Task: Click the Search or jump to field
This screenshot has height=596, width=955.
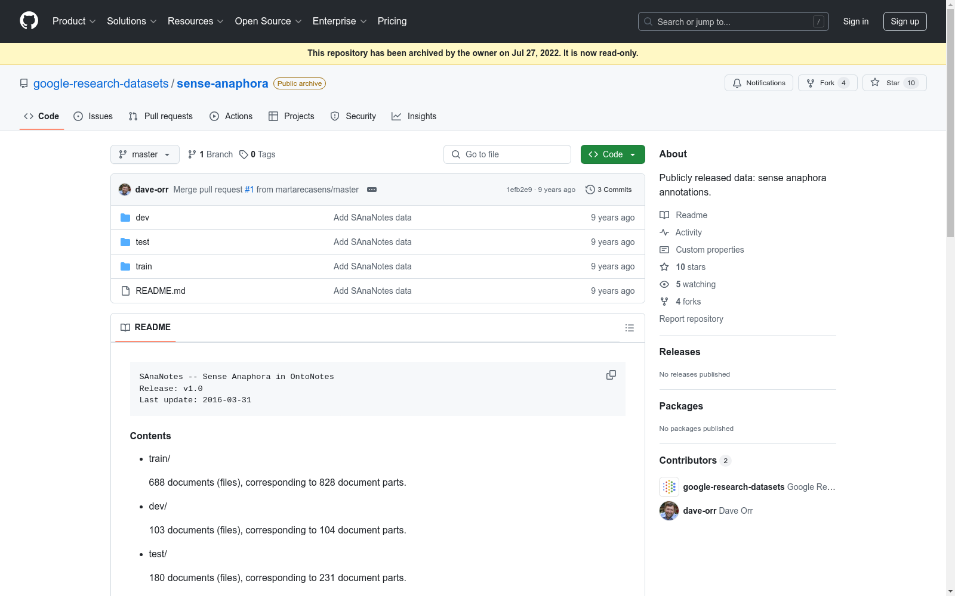Action: [734, 21]
